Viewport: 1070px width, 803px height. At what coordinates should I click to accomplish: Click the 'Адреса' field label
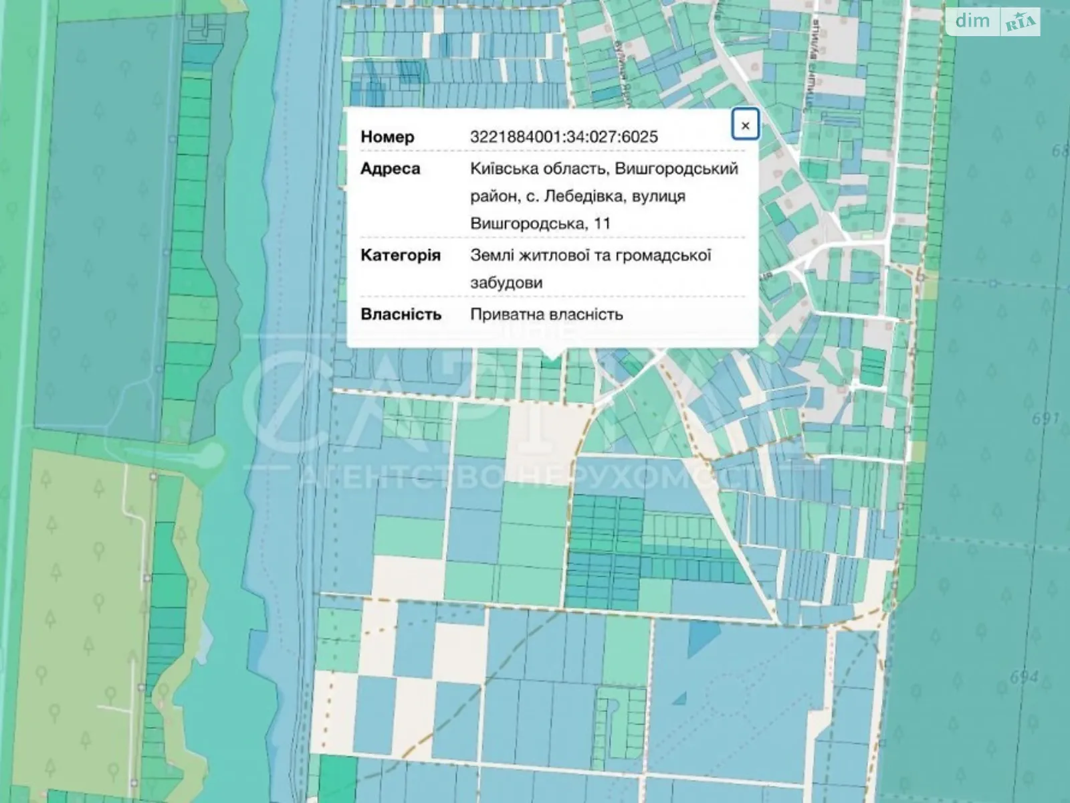pos(390,168)
